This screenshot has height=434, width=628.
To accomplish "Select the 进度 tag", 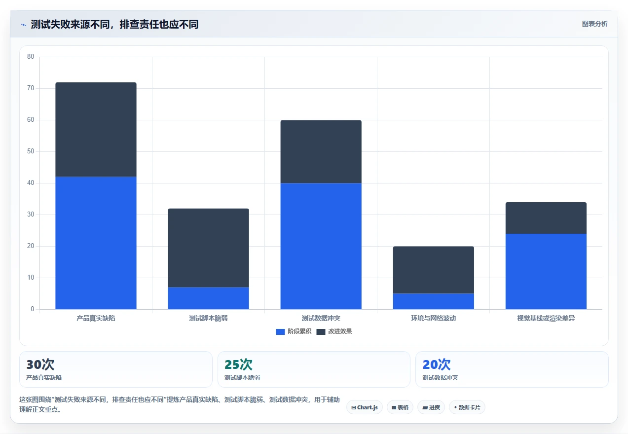I will (x=431, y=407).
